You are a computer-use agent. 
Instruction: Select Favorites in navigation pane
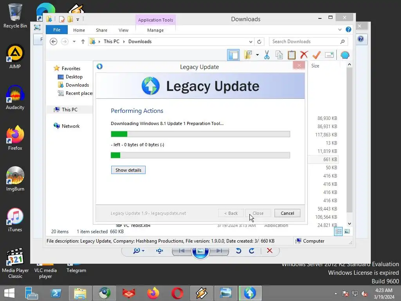point(71,68)
